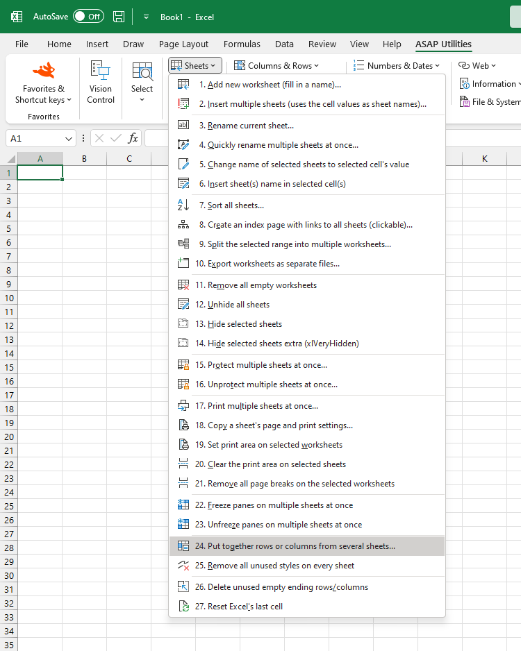
Task: Click the Add new worksheet icon
Action: pos(183,84)
